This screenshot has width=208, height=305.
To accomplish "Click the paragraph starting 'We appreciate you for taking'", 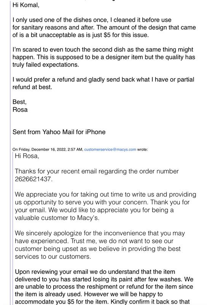I will [x=106, y=206].
